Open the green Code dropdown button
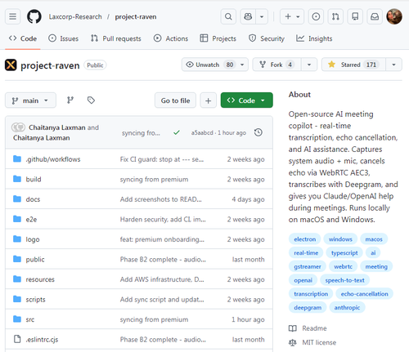This screenshot has height=352, width=409. [247, 100]
